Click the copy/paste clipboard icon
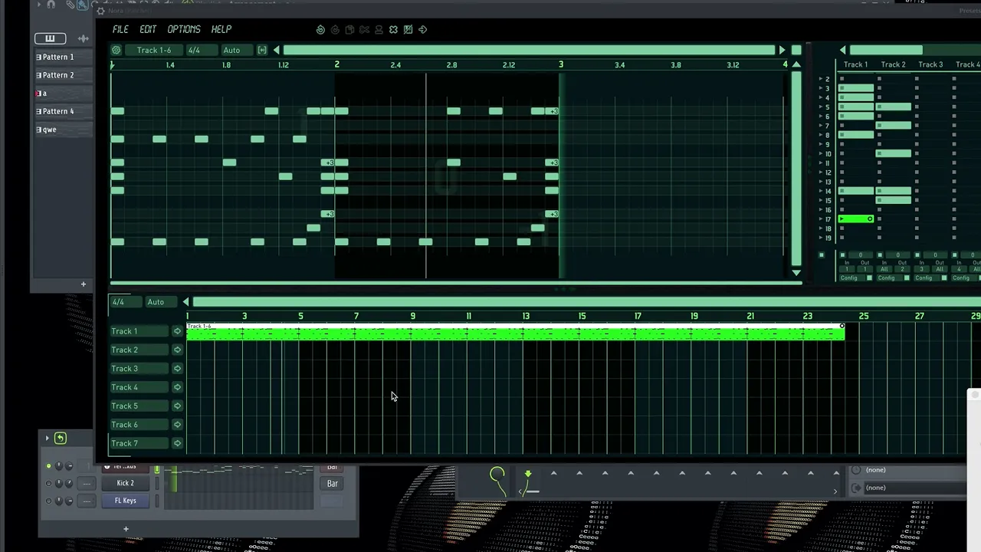Image resolution: width=981 pixels, height=552 pixels. pos(349,30)
